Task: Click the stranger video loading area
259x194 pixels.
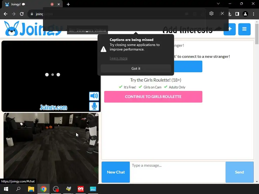Action: tap(51, 76)
